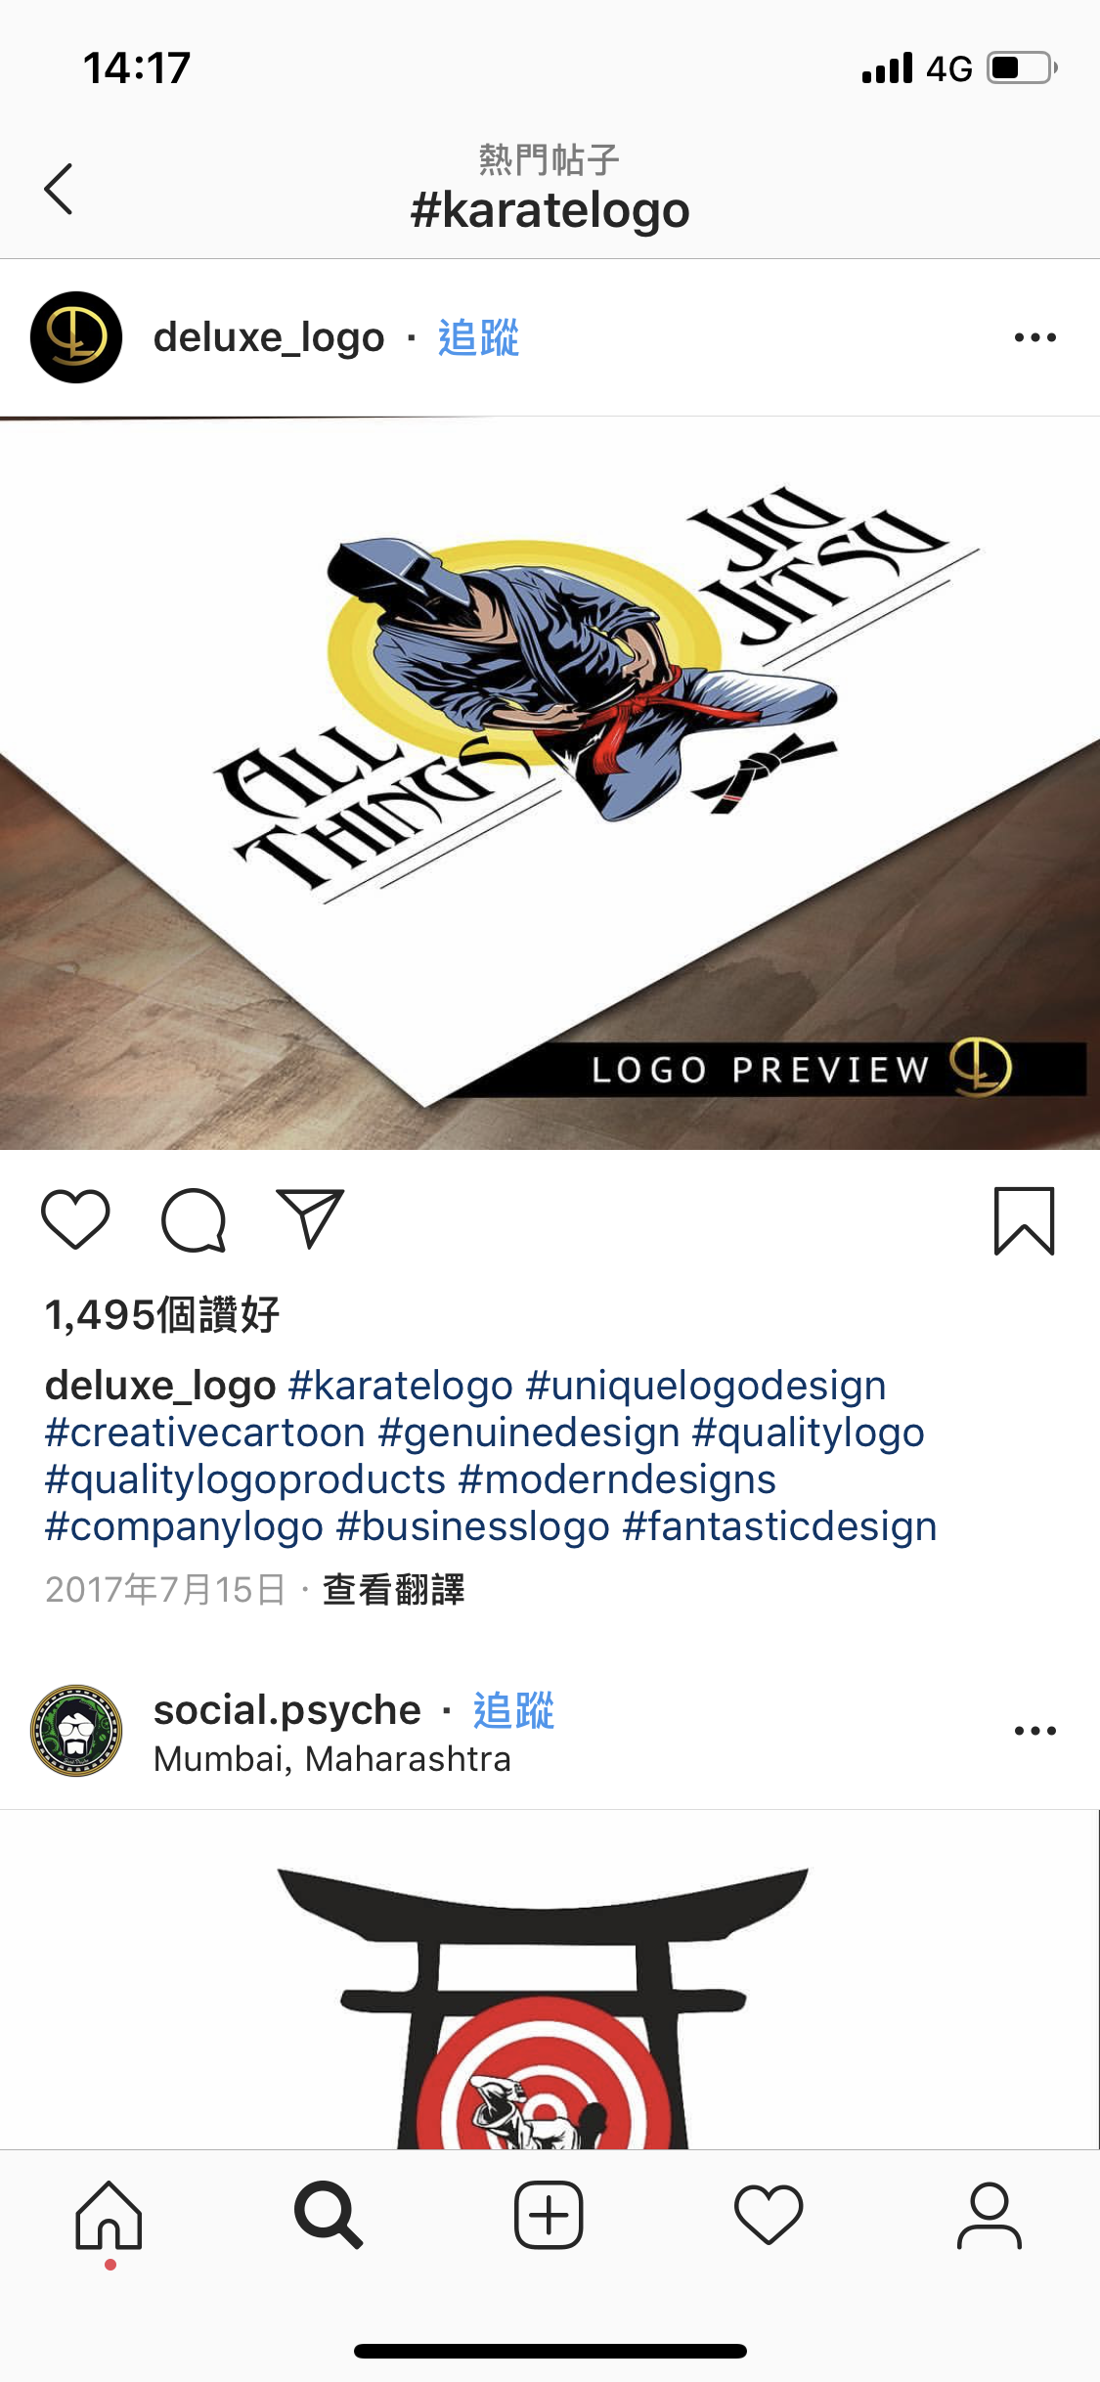Save the post with the bookmark icon
This screenshot has height=2382, width=1100.
(x=1024, y=1220)
